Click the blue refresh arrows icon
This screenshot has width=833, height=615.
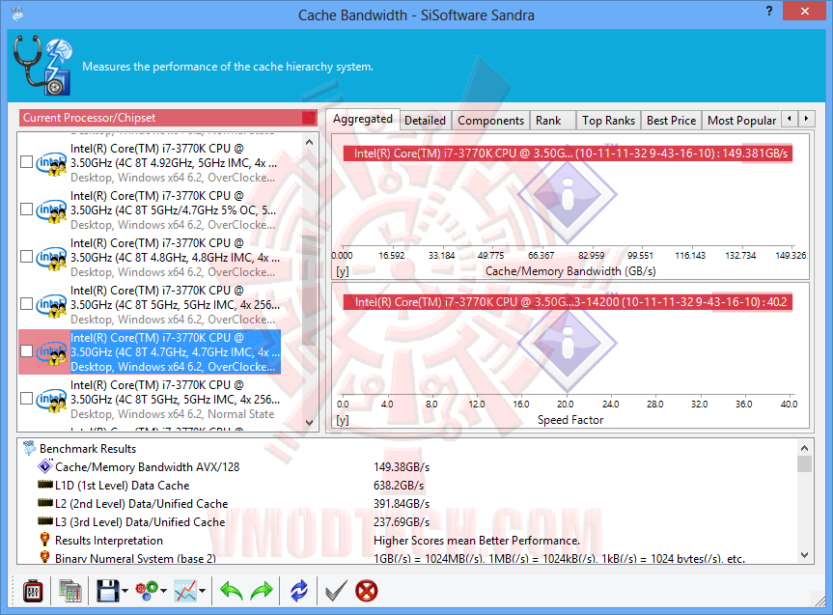[298, 591]
